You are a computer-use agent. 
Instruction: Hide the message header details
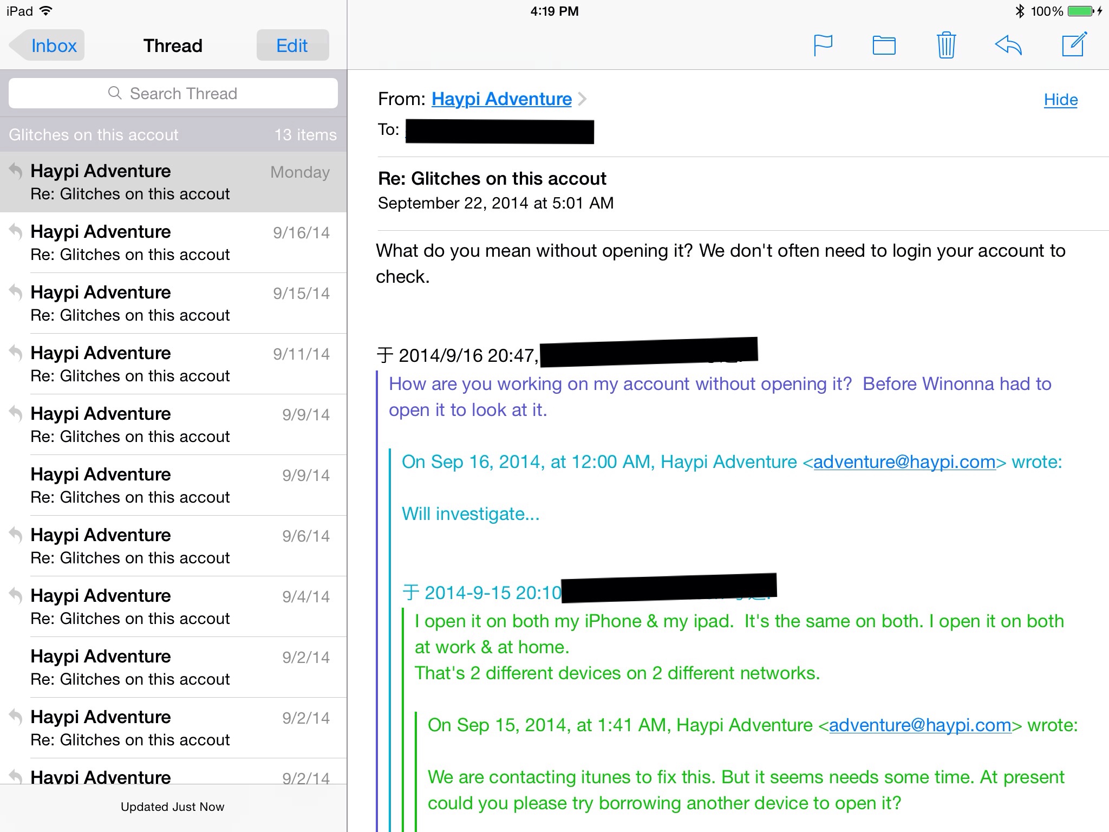point(1060,100)
